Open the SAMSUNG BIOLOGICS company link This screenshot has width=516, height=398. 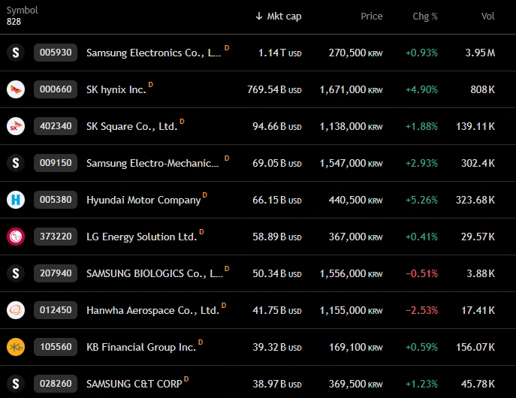155,273
